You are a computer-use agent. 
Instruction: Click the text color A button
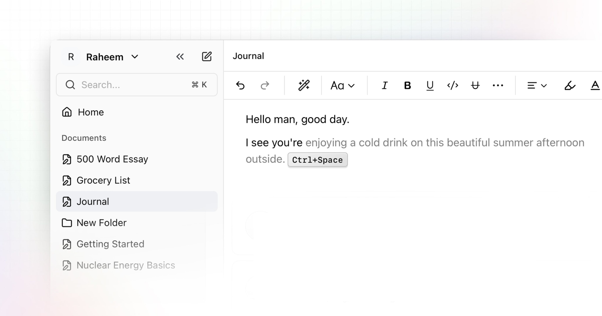[x=595, y=85]
